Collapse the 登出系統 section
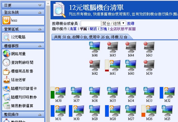 40,12
